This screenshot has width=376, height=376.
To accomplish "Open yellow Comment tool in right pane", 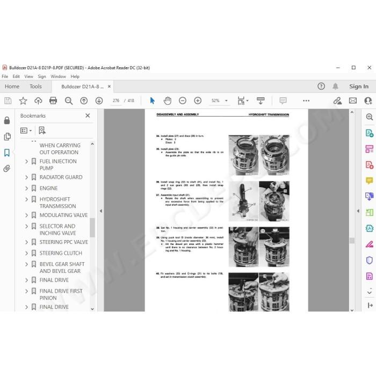I will click(x=370, y=180).
